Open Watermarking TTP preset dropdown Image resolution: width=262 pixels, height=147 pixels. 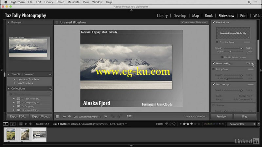pos(250,63)
